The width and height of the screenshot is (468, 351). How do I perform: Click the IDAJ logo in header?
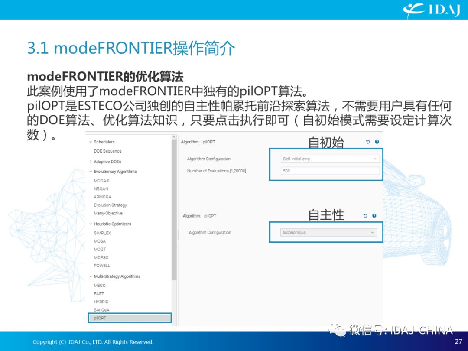(x=431, y=11)
